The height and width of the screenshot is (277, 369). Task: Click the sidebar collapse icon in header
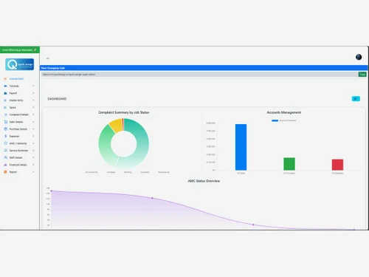pyautogui.click(x=48, y=58)
